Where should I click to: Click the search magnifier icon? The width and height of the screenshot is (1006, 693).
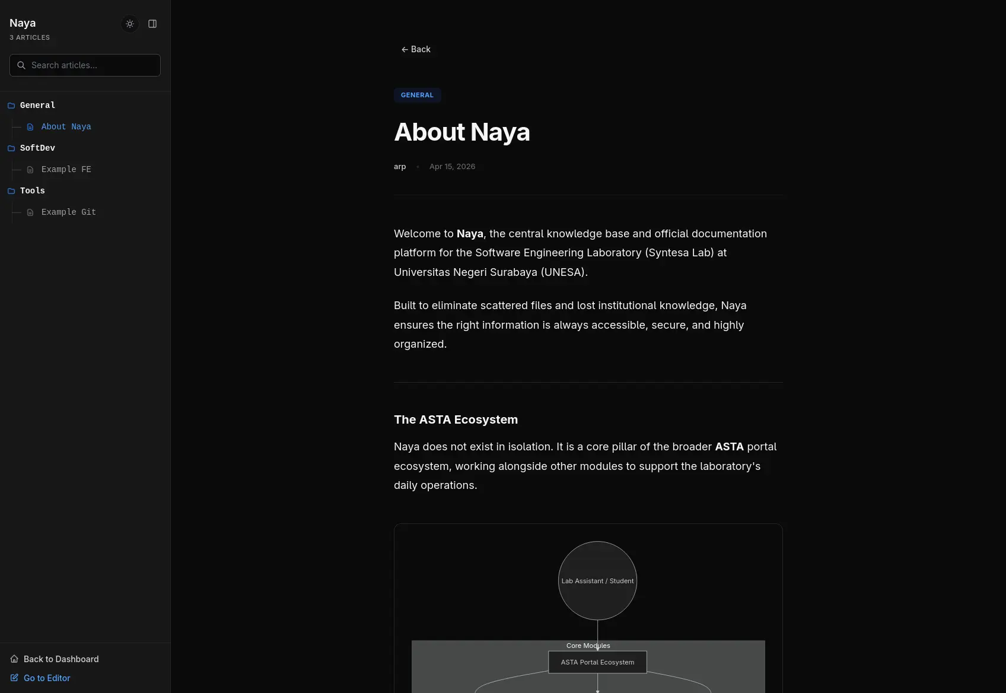(21, 65)
